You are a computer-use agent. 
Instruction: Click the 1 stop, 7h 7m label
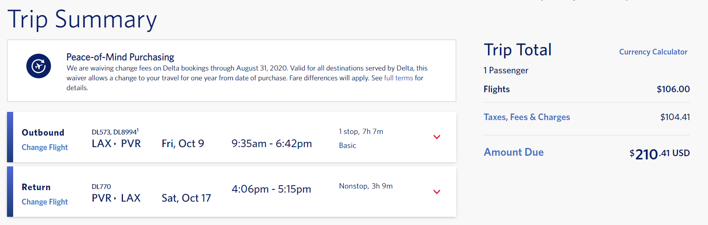tap(361, 132)
